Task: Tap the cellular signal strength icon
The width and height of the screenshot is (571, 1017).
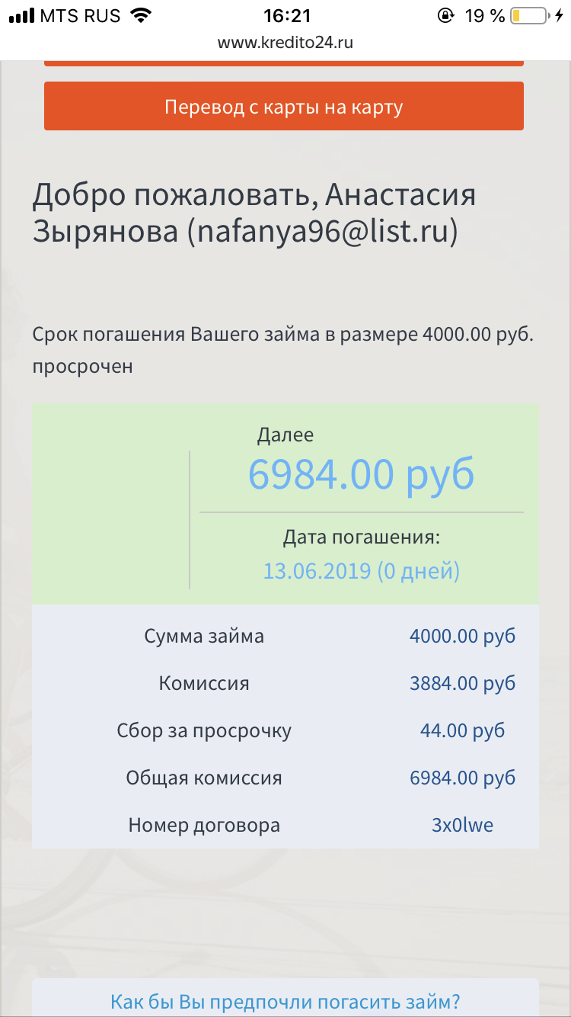Action: coord(21,15)
